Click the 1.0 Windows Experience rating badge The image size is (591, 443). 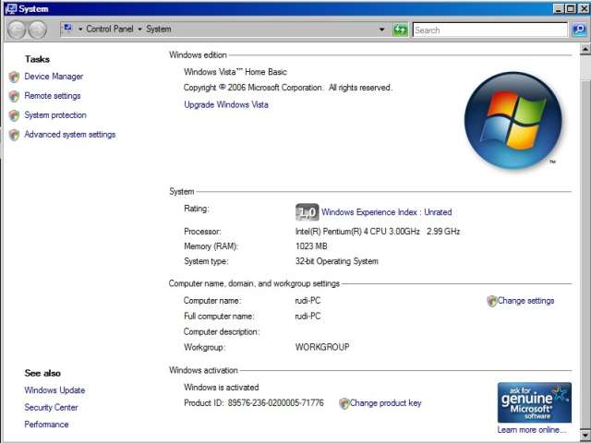(x=308, y=212)
